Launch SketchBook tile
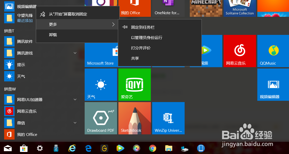 click(135, 118)
